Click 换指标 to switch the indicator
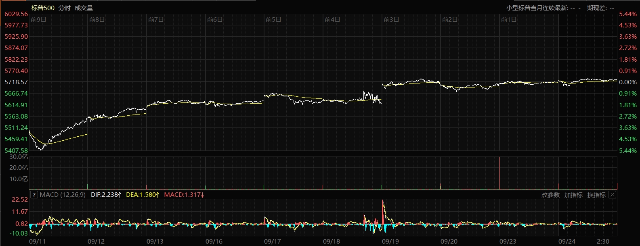This screenshot has height=246, width=640. (x=596, y=195)
